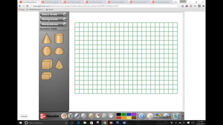This screenshot has height=125, width=223.
Task: Click the recycle bin trash icon
Action: click(176, 116)
